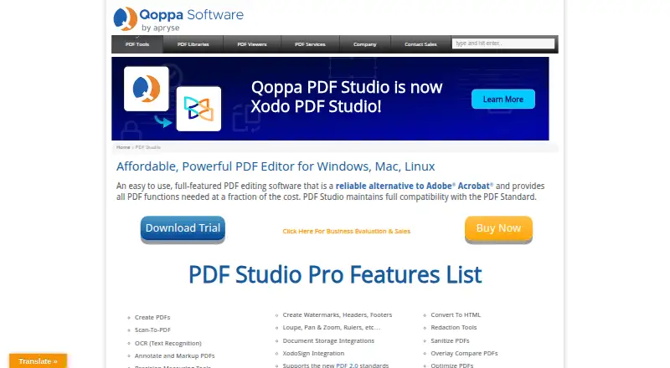Open the Contact Sales menu item
Viewport: 670px width, 368px height.
point(420,44)
